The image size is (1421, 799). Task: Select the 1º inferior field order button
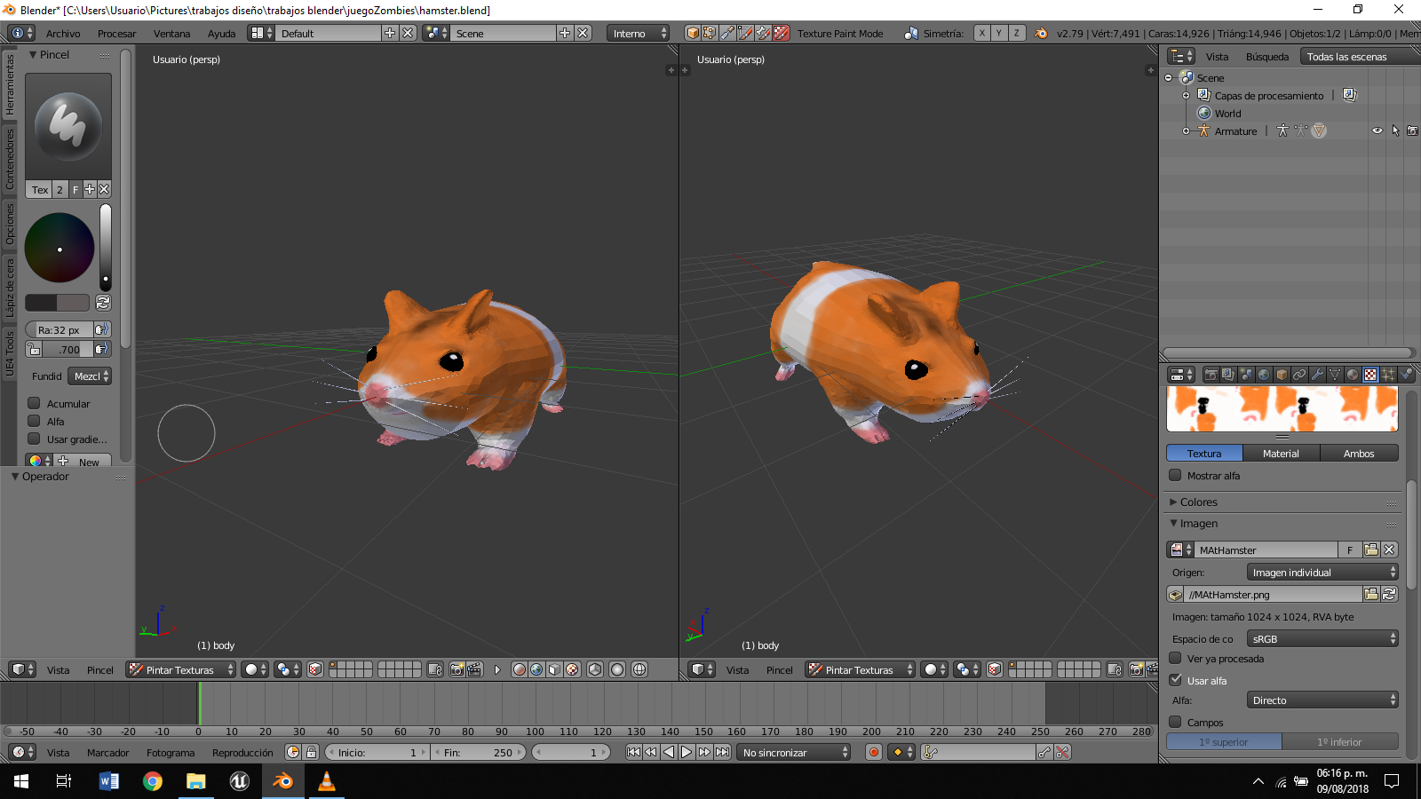point(1339,741)
